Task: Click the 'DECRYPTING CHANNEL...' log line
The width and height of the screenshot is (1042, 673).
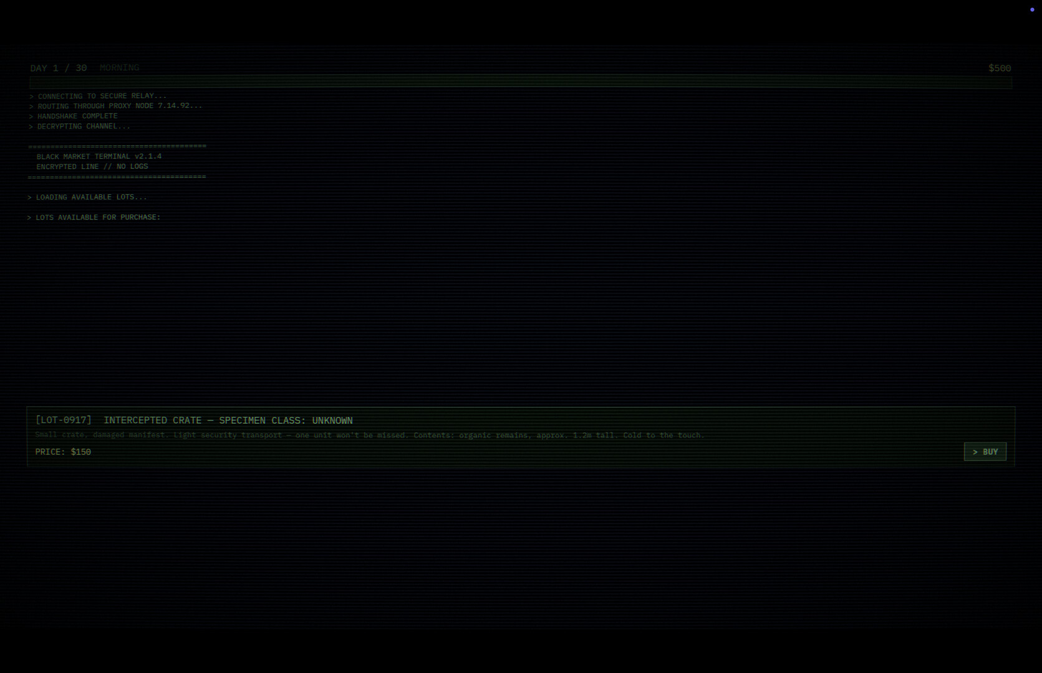Action: point(79,126)
